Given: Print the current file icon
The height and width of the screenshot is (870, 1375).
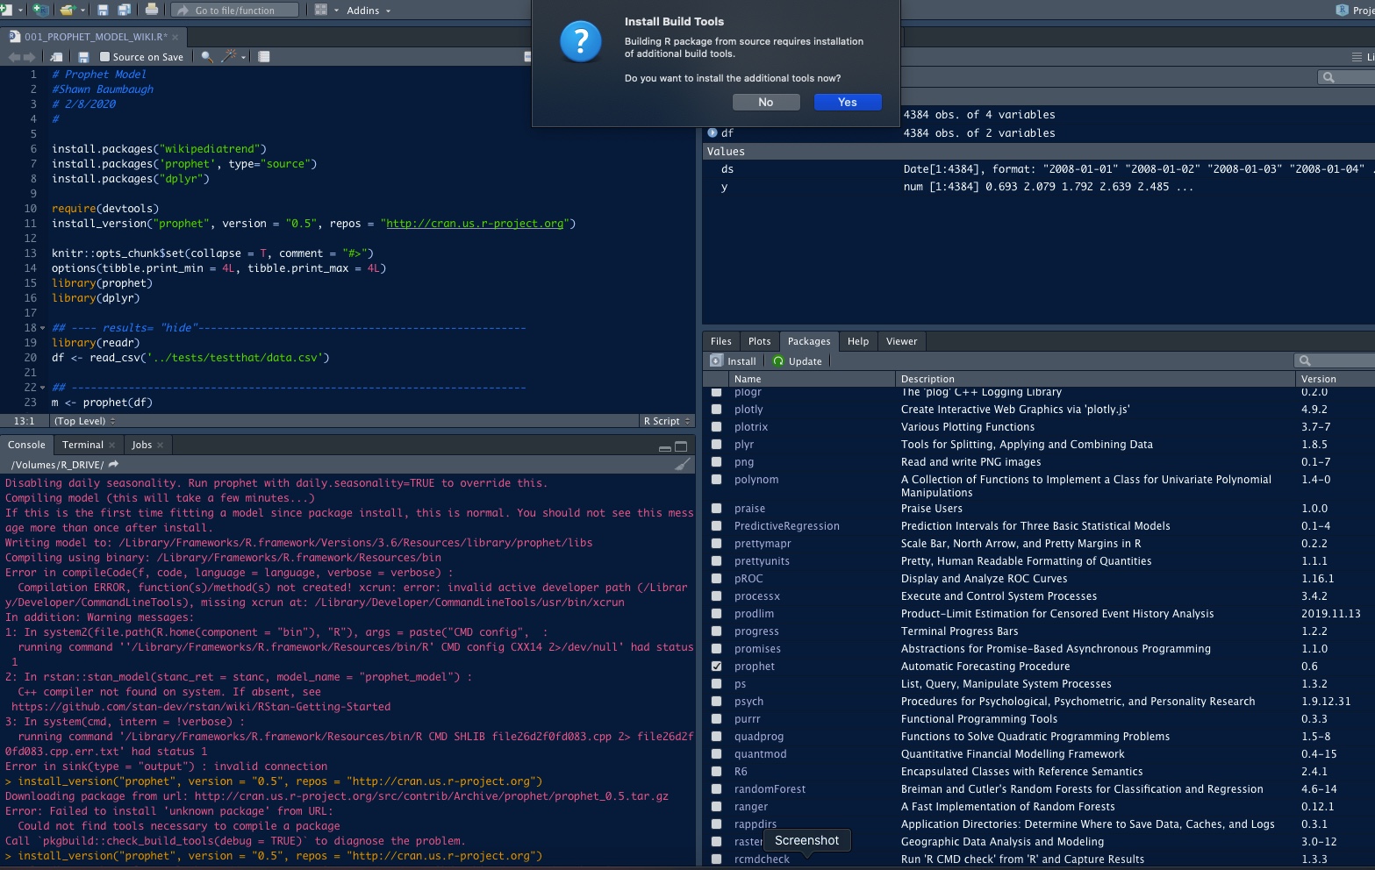Looking at the screenshot, I should (152, 10).
